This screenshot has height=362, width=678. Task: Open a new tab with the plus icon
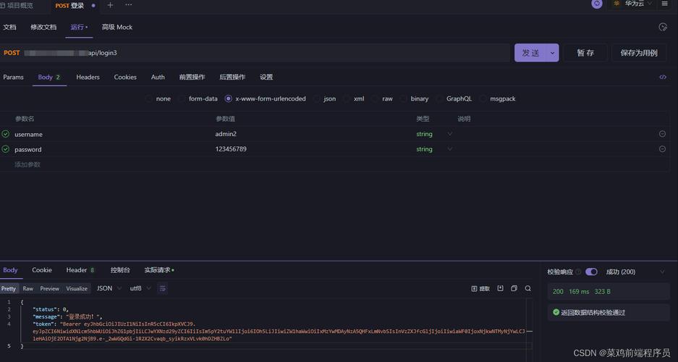(110, 5)
